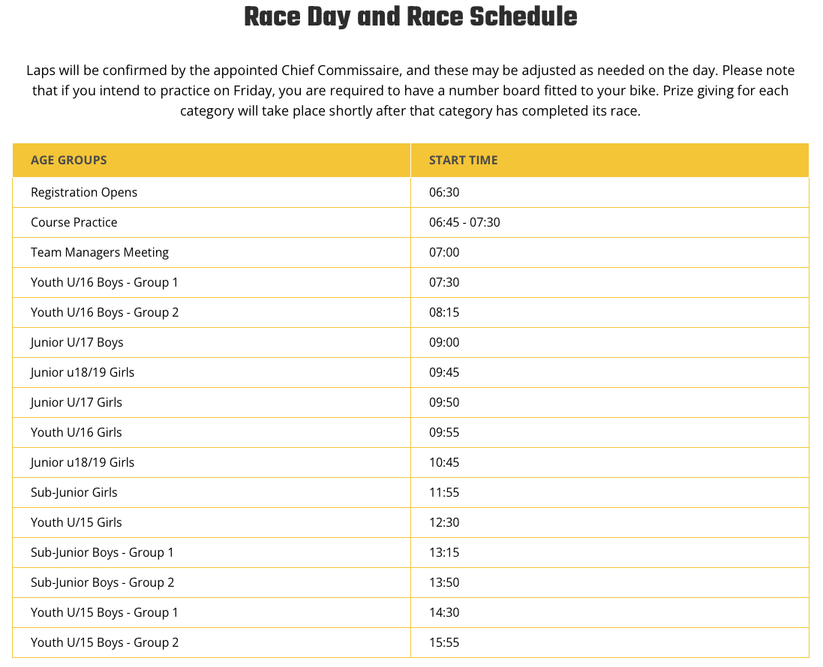Select the 13:50 start time cell
This screenshot has height=667, width=823.
coord(444,582)
